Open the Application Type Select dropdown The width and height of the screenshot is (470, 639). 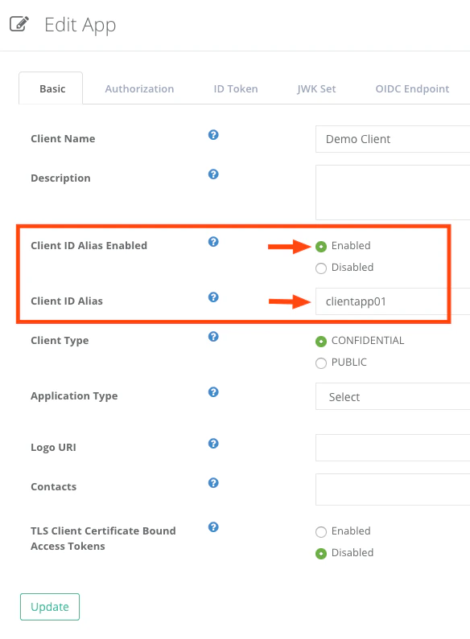(393, 396)
